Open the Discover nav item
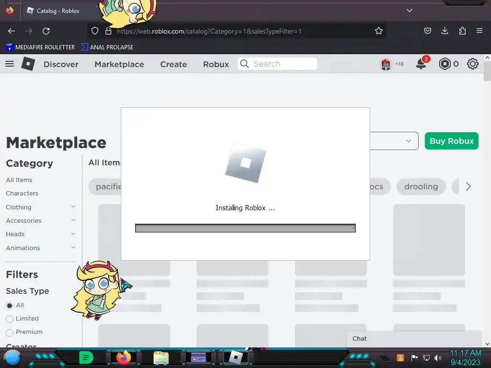491x368 pixels. pyautogui.click(x=61, y=64)
